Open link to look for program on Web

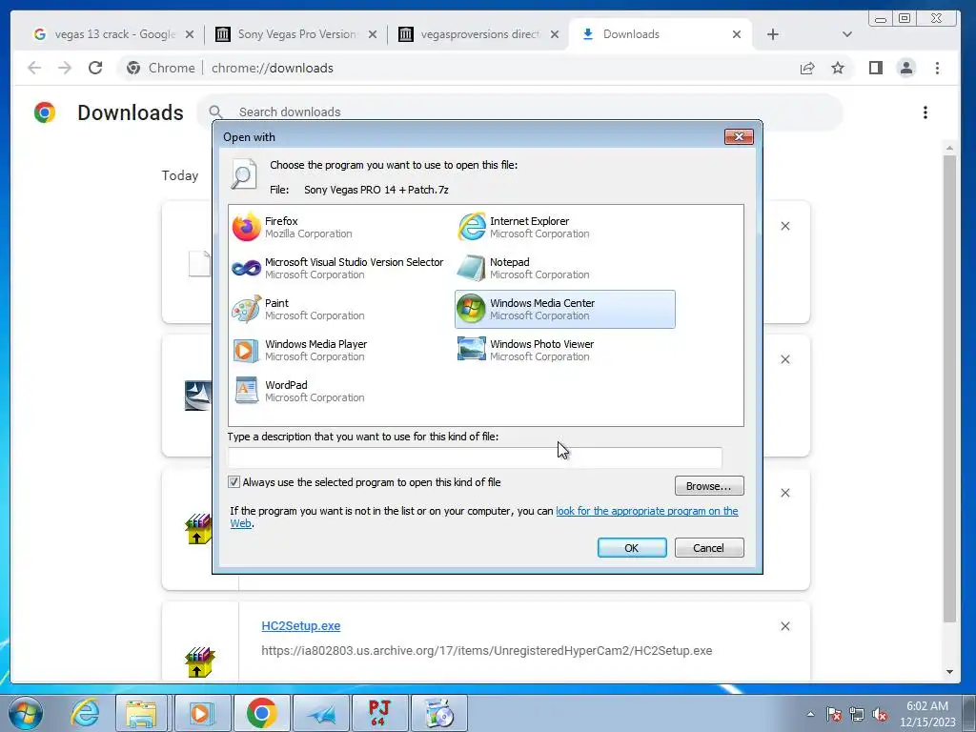coord(647,511)
